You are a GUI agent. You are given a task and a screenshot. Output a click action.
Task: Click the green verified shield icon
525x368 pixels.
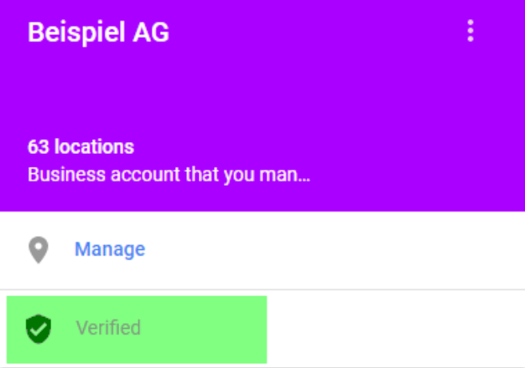pos(38,328)
